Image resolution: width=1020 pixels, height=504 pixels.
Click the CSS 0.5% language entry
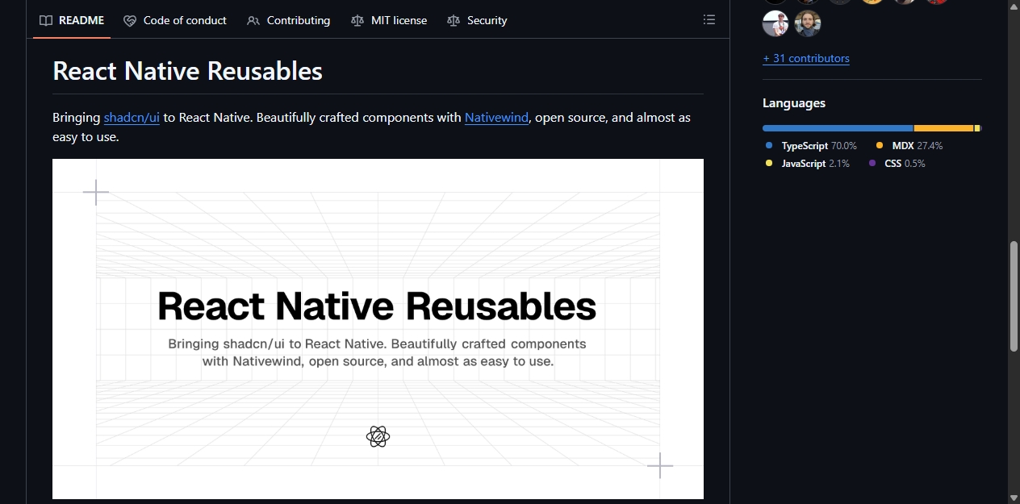[x=897, y=164]
